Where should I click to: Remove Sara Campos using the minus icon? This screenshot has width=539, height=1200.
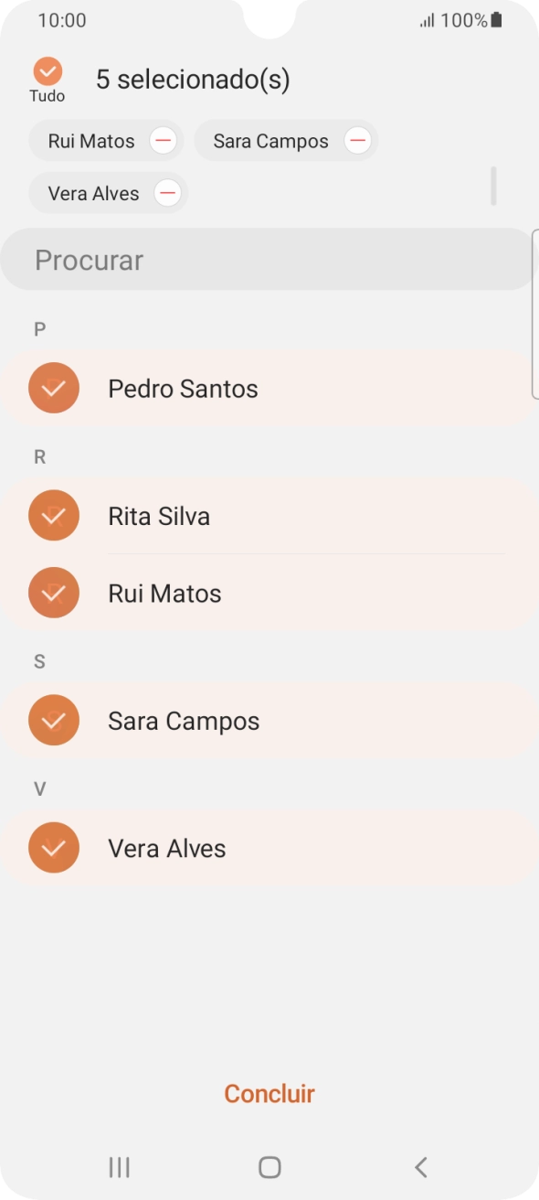coord(357,140)
